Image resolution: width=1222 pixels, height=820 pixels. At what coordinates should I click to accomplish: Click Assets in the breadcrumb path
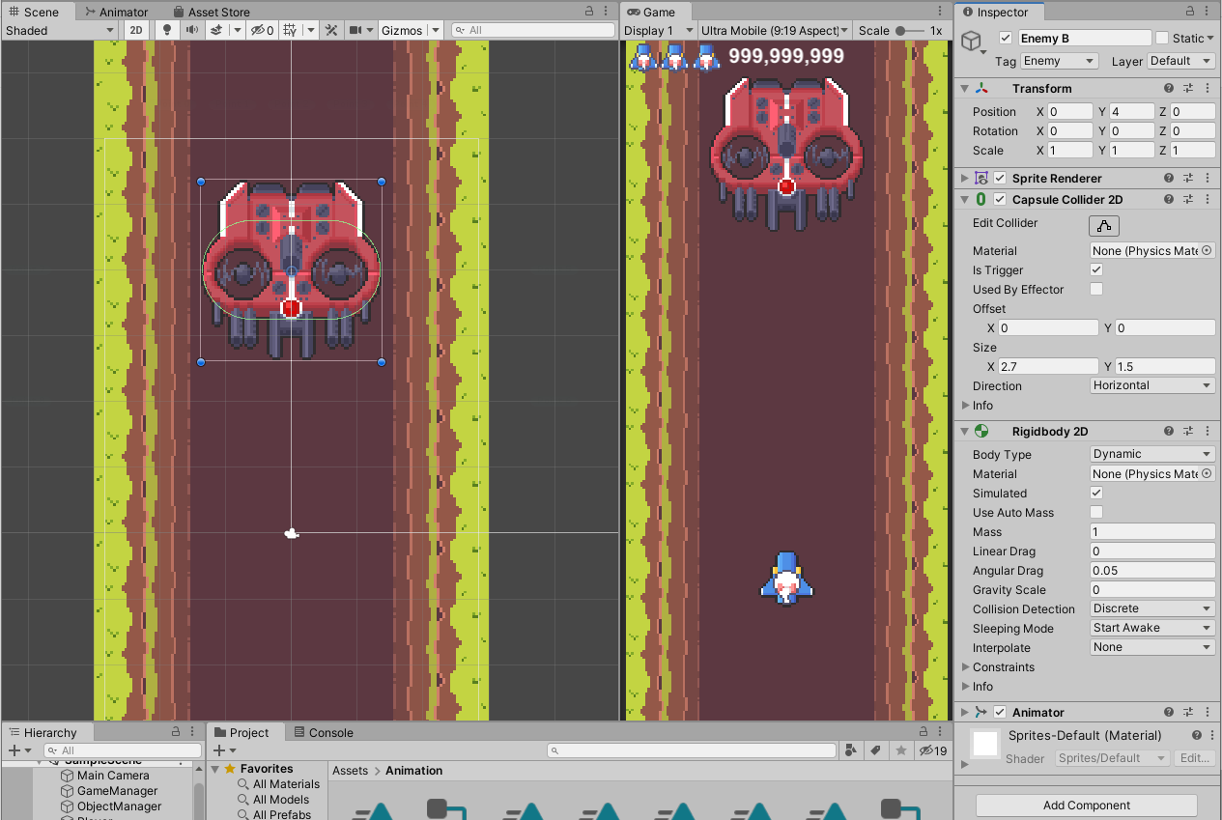(x=351, y=771)
